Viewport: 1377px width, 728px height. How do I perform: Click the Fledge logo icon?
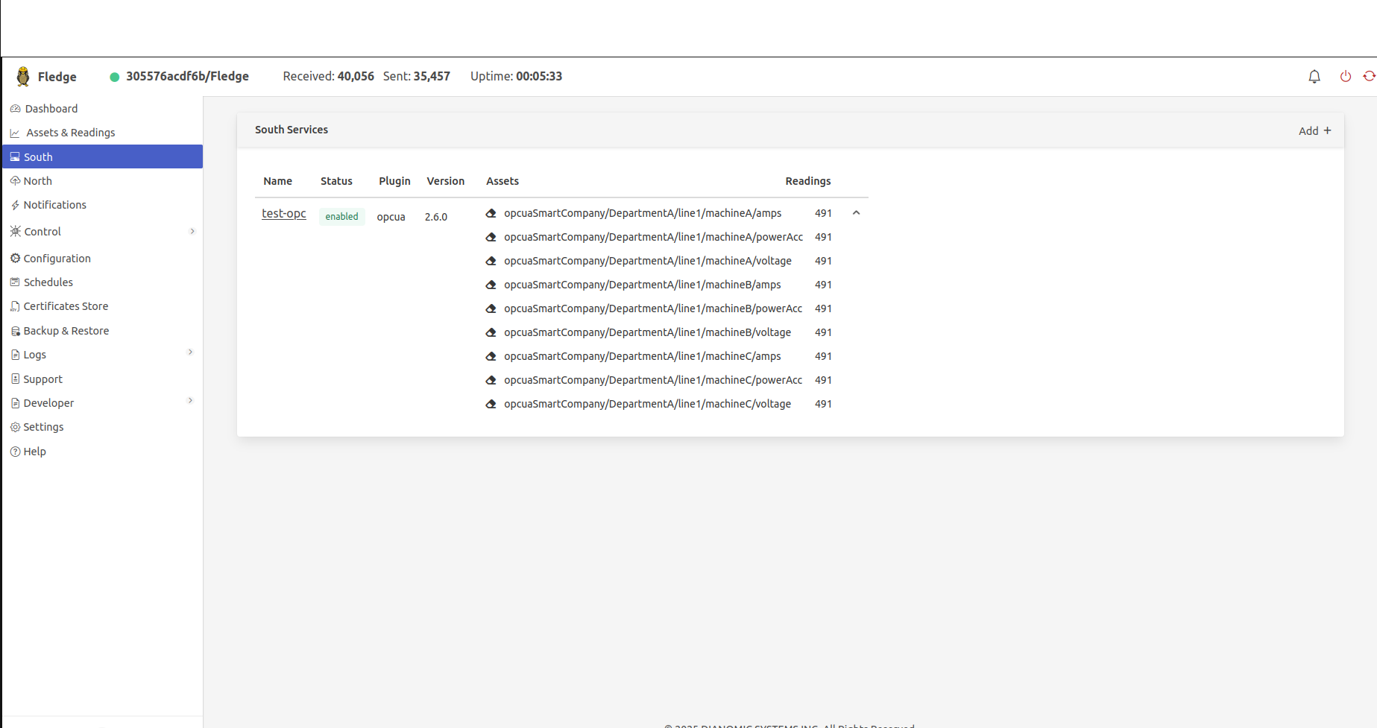23,77
